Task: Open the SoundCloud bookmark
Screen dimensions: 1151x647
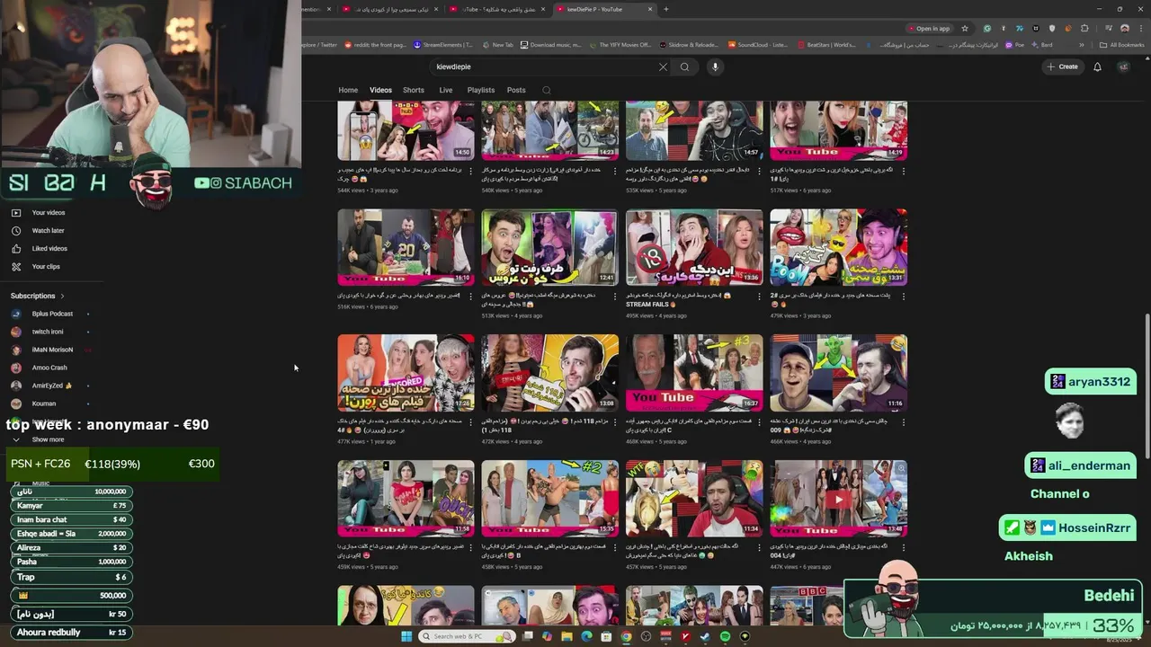Action: coord(757,45)
